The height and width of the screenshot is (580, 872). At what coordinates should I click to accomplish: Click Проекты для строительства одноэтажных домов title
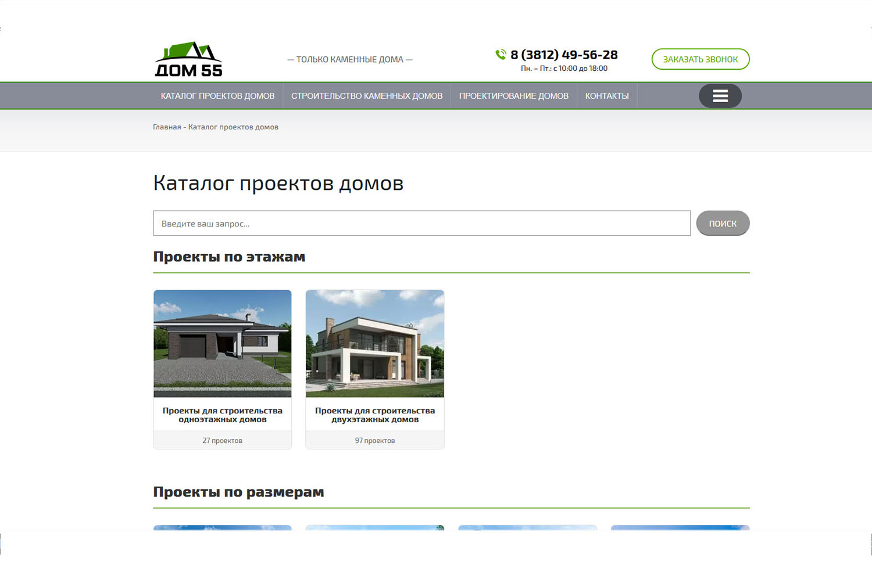pyautogui.click(x=223, y=415)
